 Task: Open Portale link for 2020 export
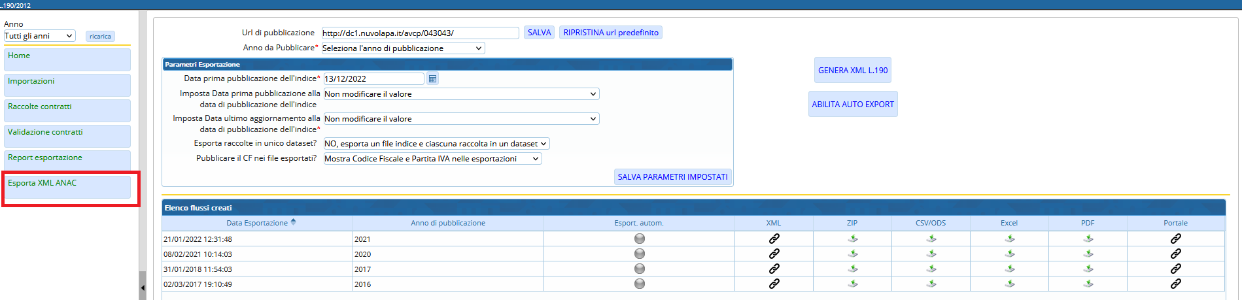point(1175,254)
